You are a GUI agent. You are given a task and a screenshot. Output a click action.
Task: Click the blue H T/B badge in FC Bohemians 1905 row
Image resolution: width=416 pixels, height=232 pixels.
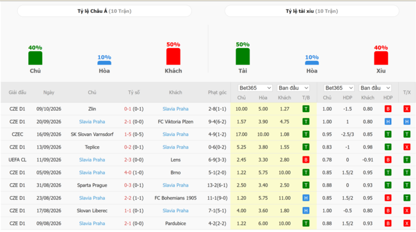point(306,198)
